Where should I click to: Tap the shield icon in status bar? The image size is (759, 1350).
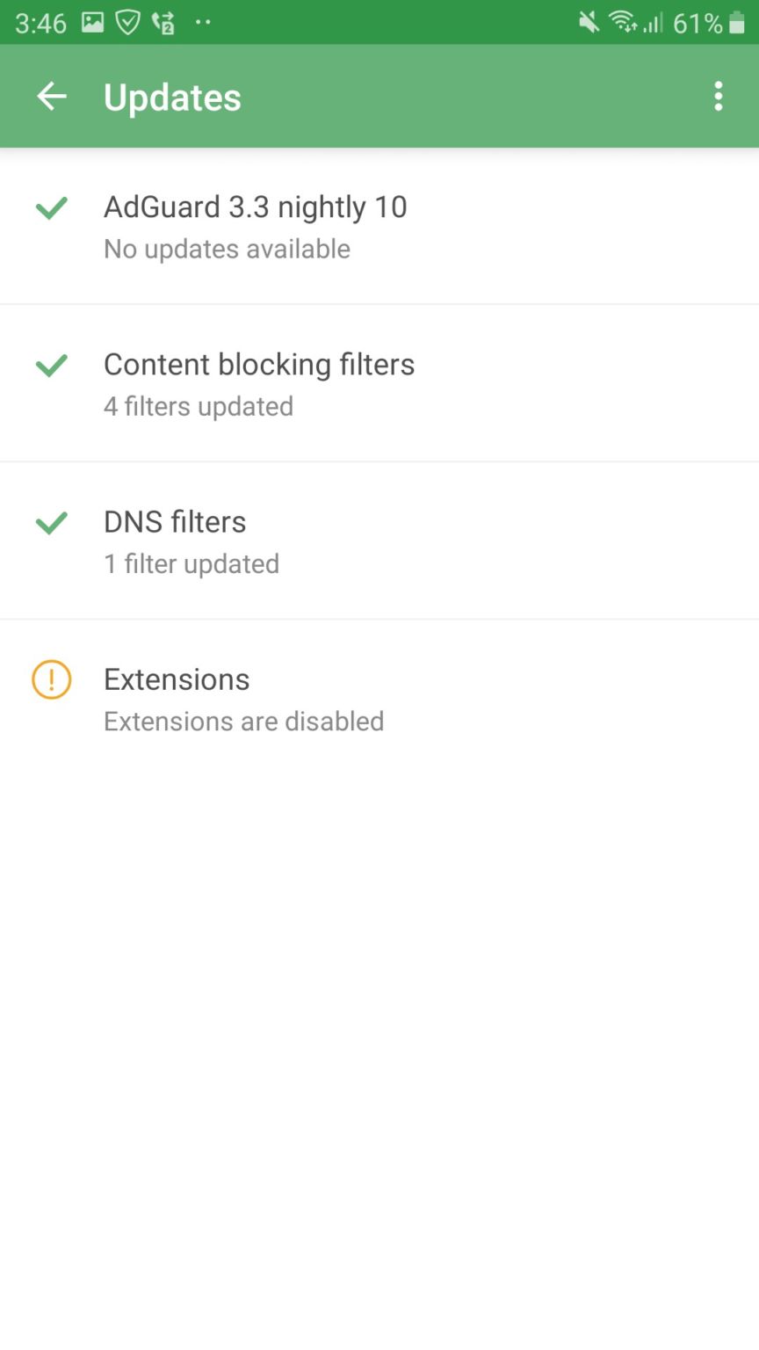pyautogui.click(x=128, y=23)
